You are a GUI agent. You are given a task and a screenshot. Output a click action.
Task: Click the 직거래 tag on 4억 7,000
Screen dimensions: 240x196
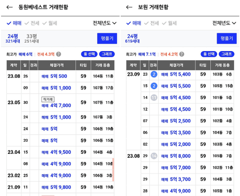point(49,99)
